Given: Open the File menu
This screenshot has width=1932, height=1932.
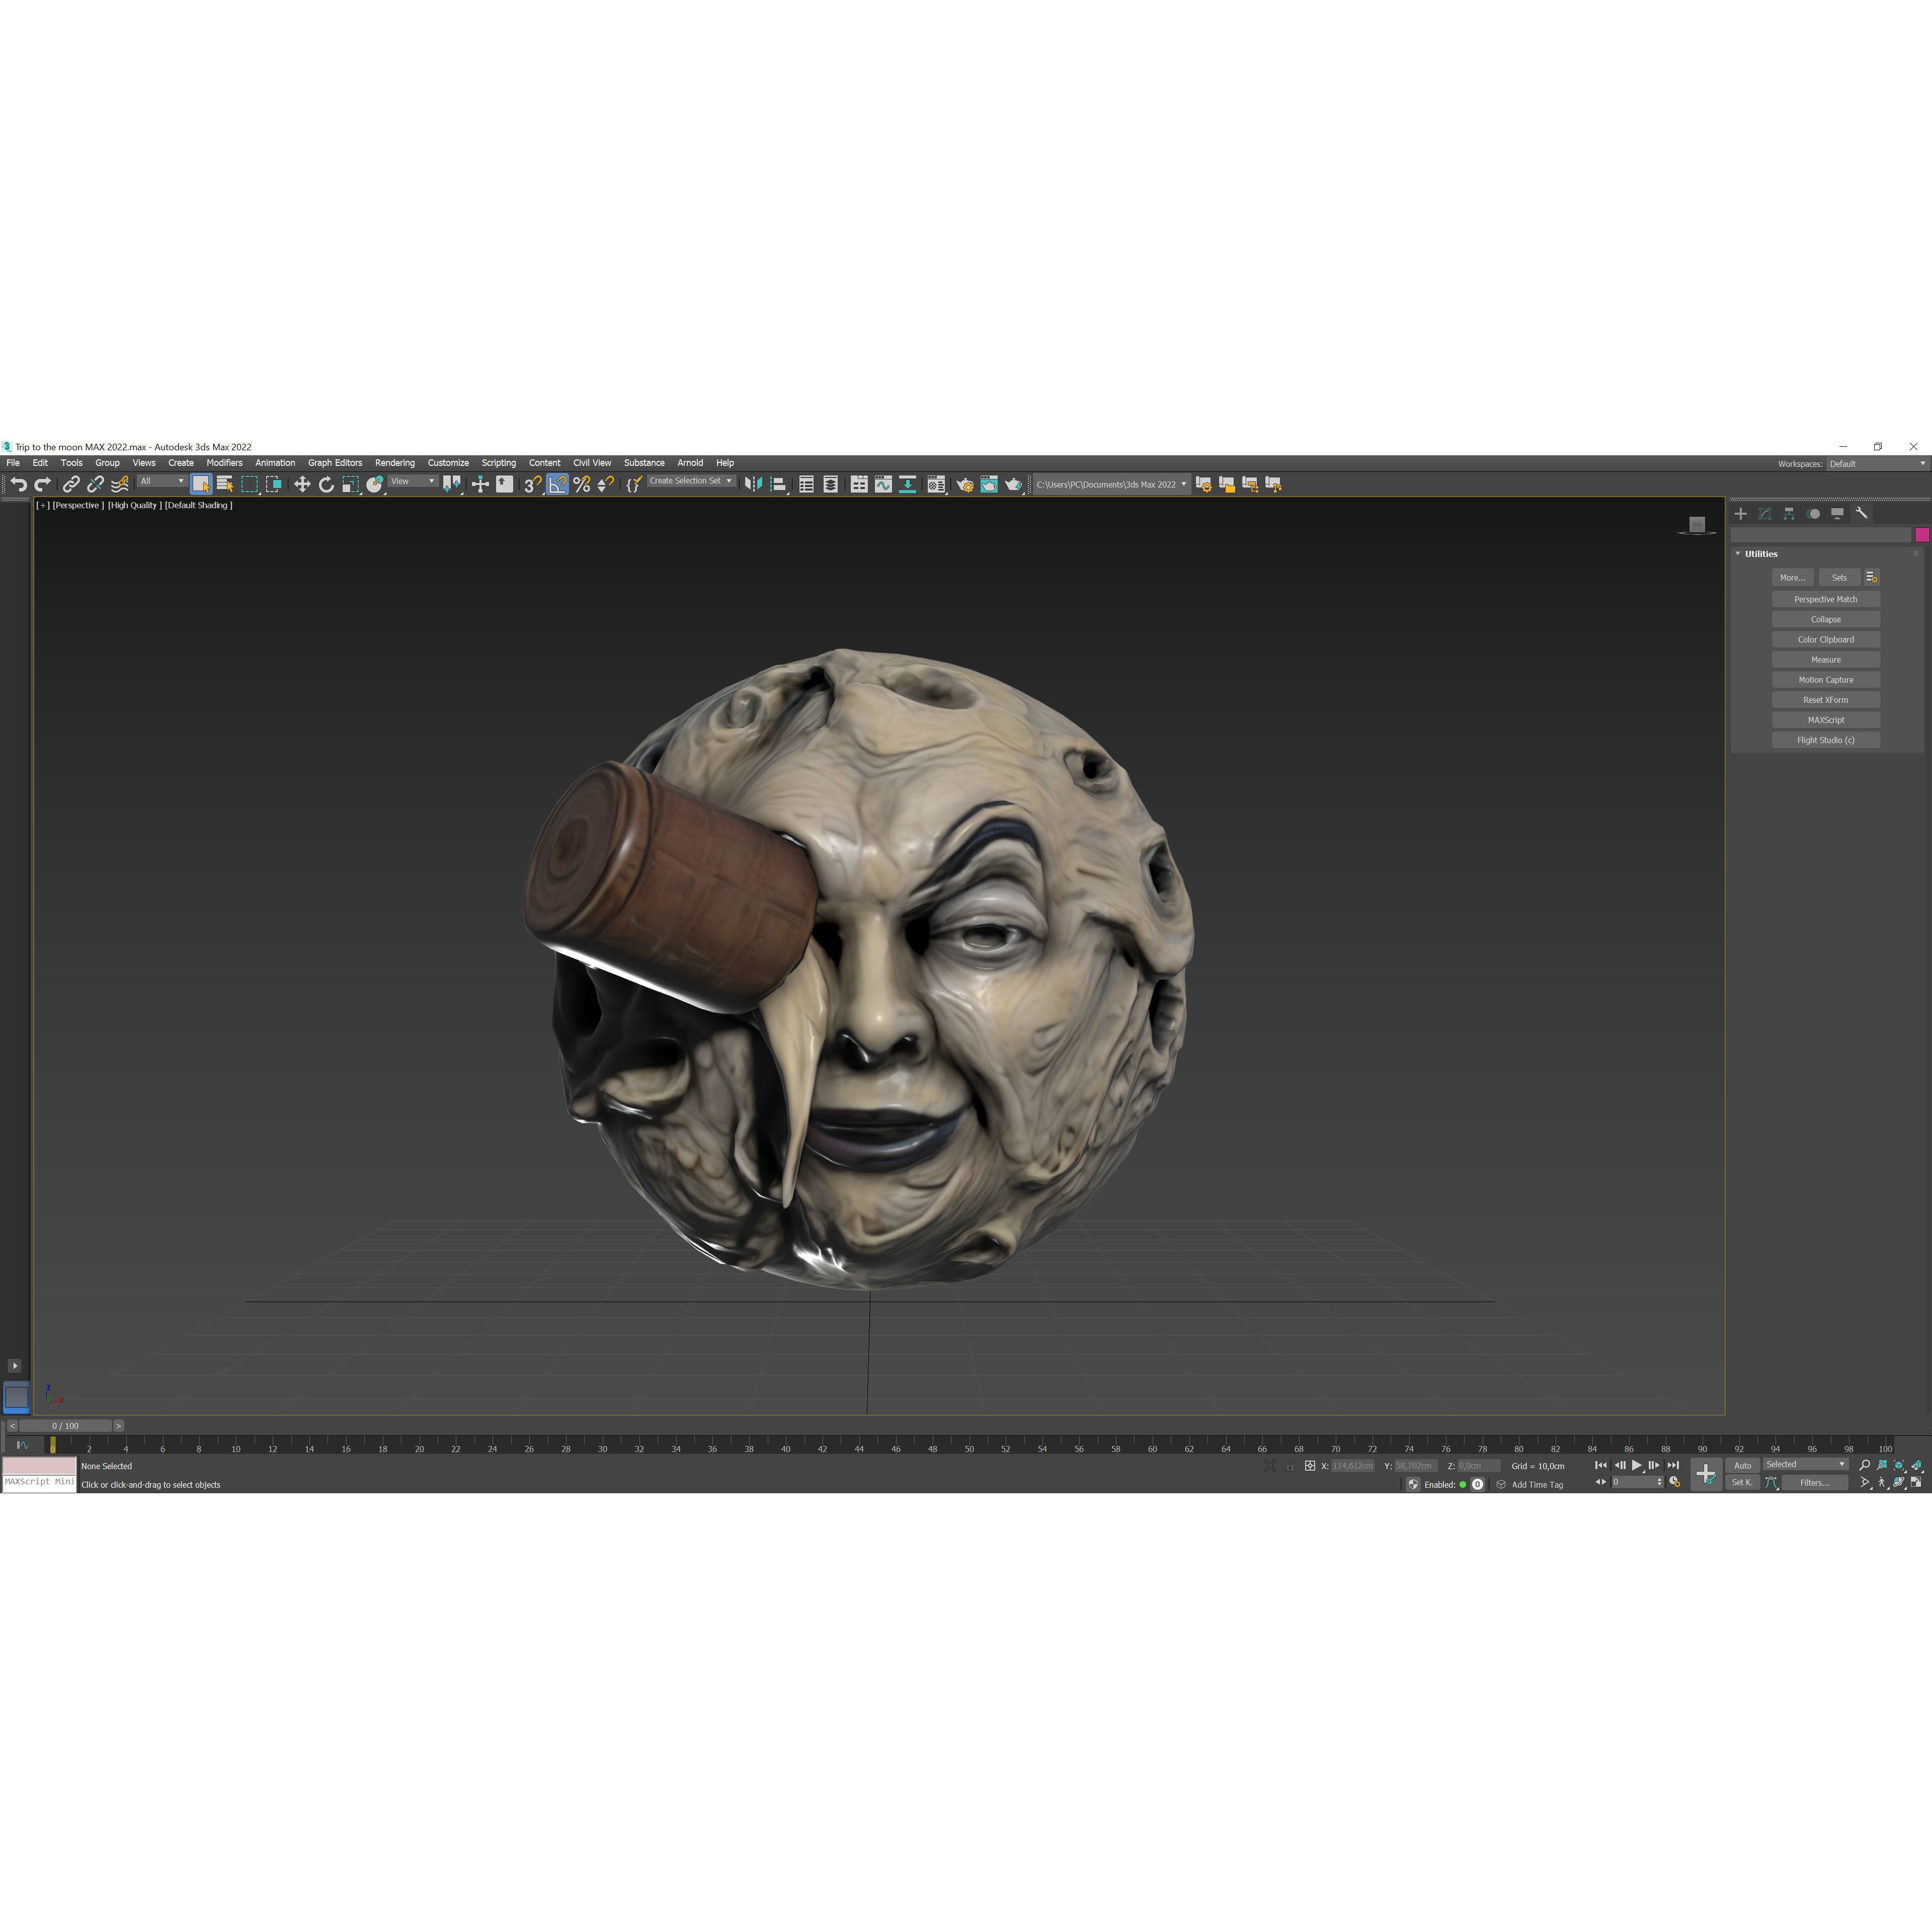Looking at the screenshot, I should 13,463.
